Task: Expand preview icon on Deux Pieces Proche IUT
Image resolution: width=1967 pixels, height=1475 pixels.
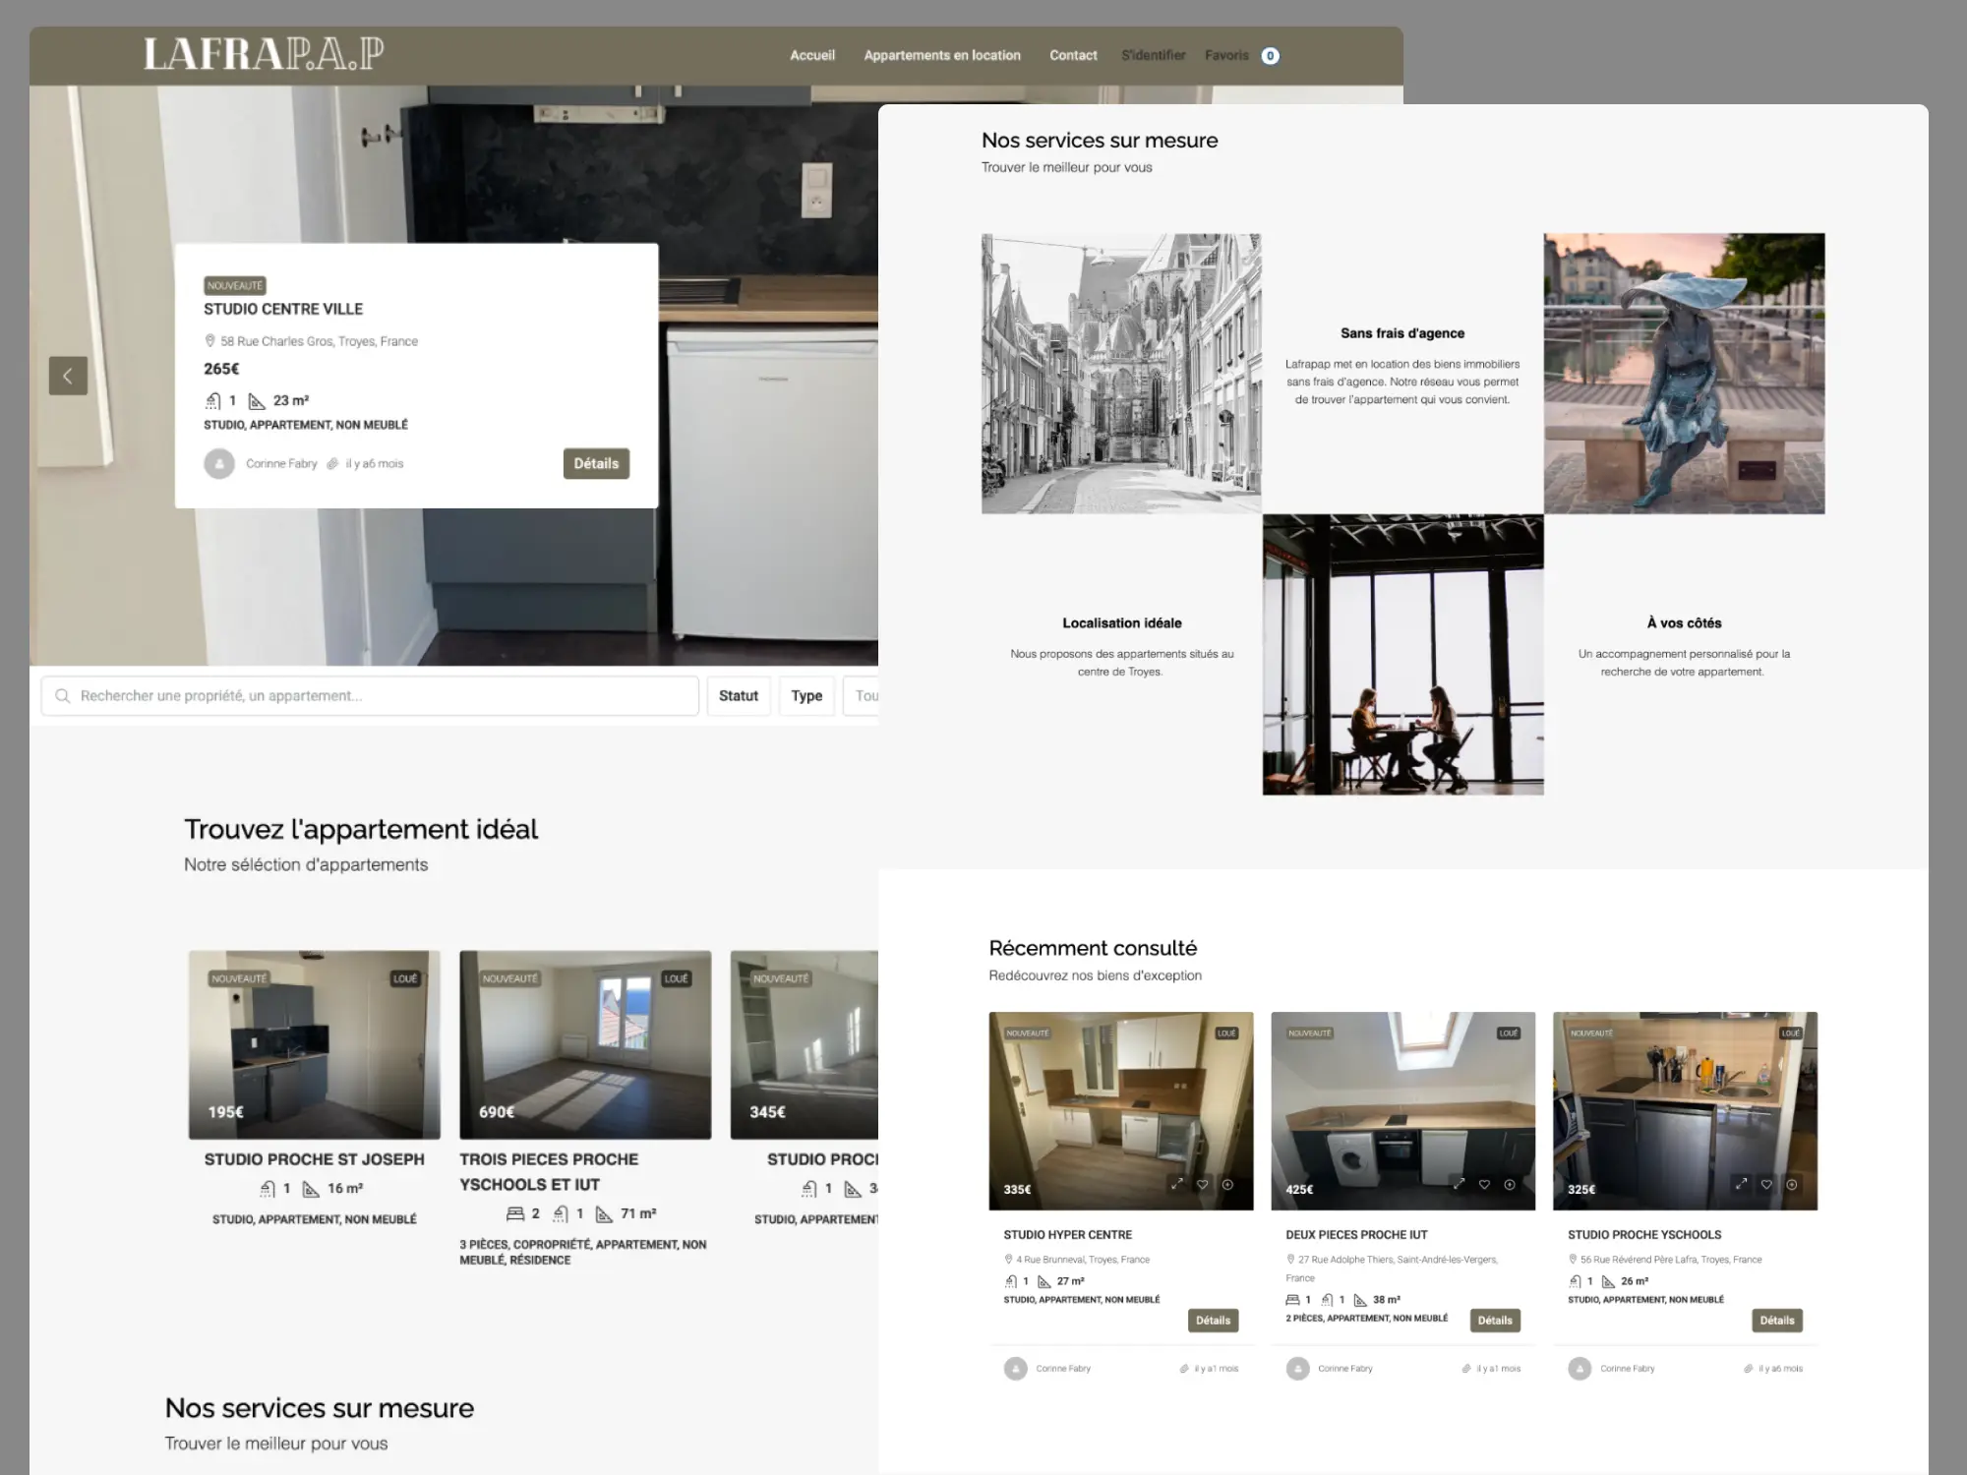Action: (1459, 1184)
